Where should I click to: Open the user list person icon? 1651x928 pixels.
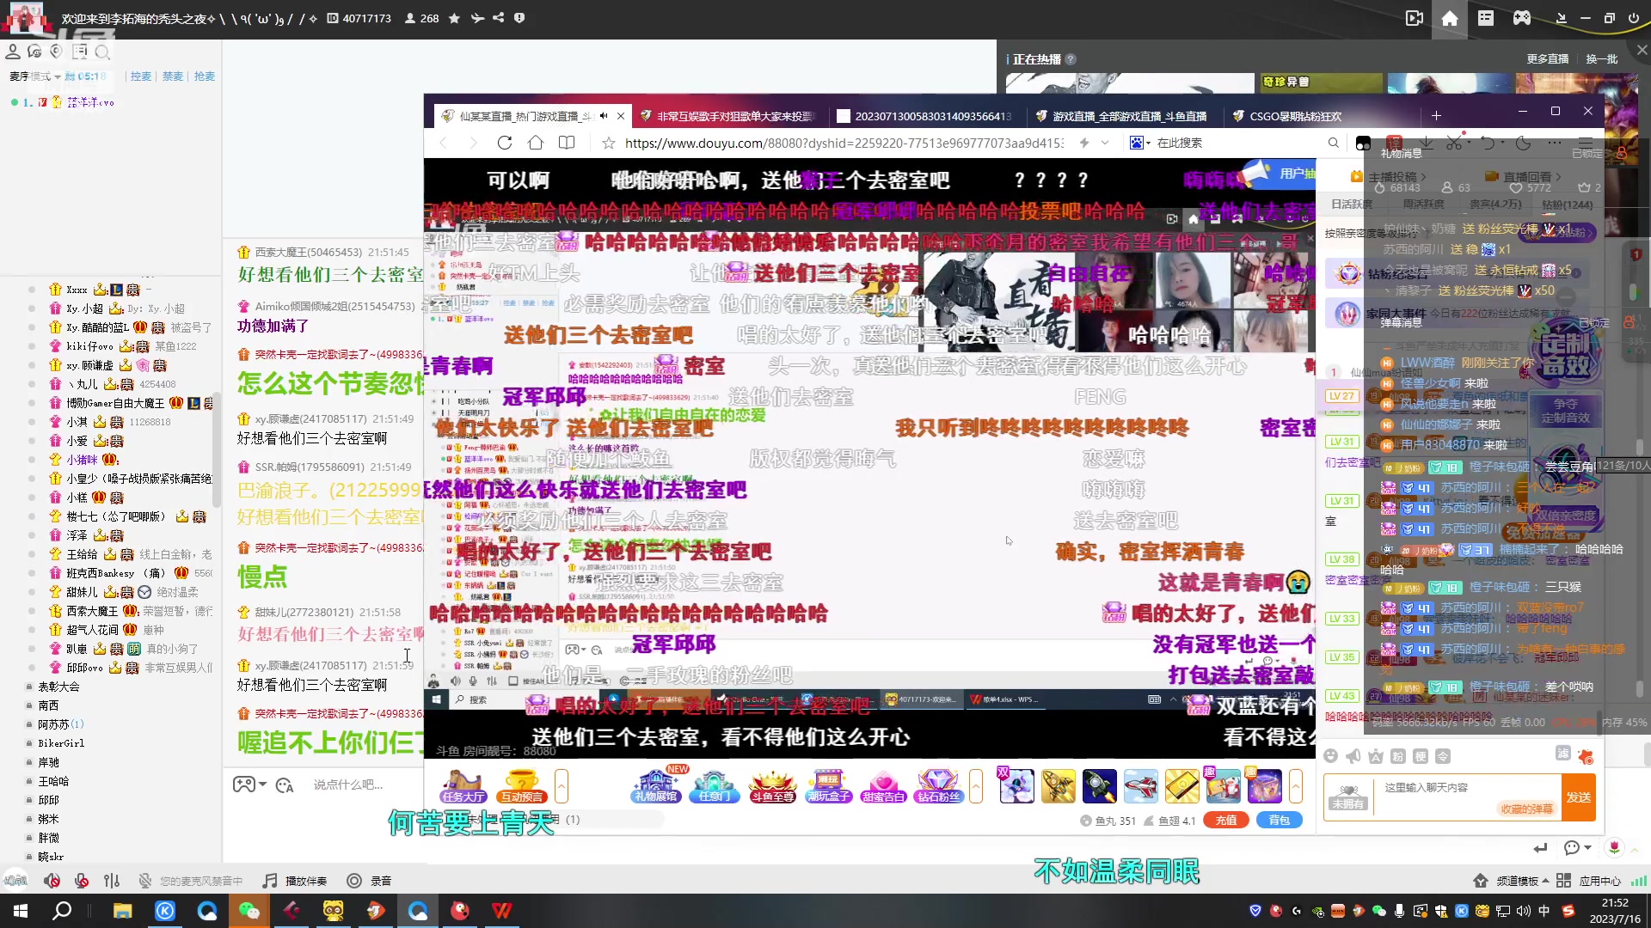click(x=13, y=52)
